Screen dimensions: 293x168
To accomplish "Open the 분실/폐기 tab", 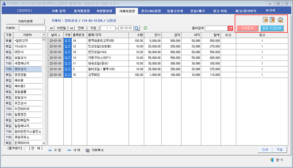I will coord(197,11).
